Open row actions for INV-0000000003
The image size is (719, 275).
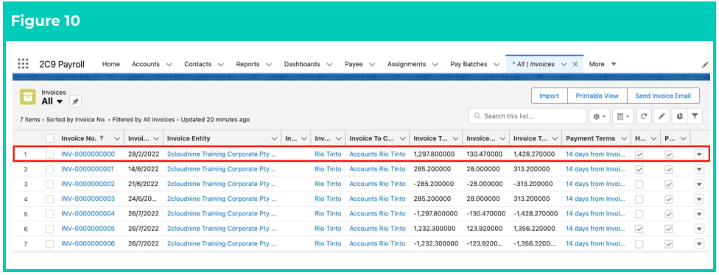pyautogui.click(x=699, y=199)
